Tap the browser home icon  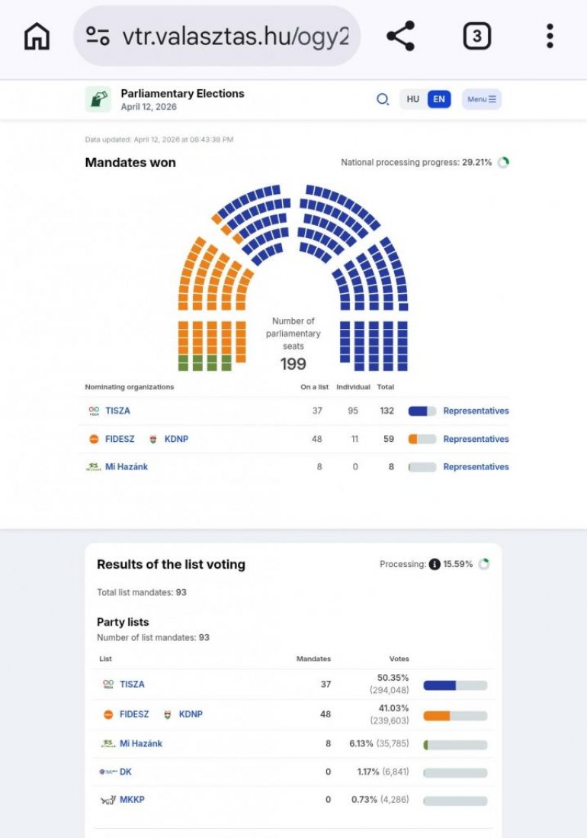(x=37, y=36)
